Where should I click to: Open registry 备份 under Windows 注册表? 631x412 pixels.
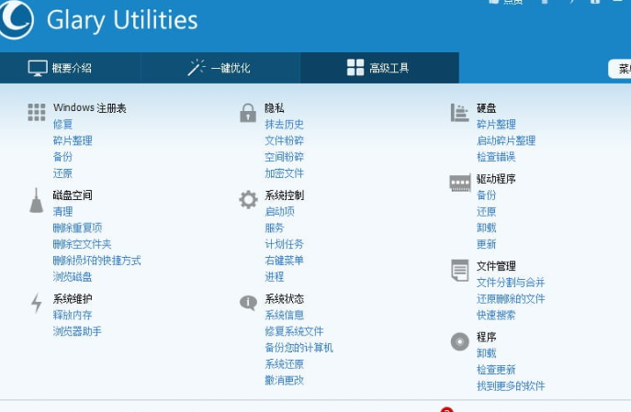coord(62,157)
